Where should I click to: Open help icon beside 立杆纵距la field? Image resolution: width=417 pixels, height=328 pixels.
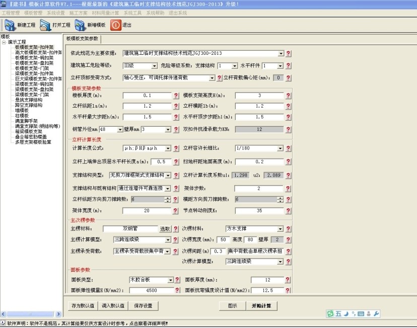point(176,106)
